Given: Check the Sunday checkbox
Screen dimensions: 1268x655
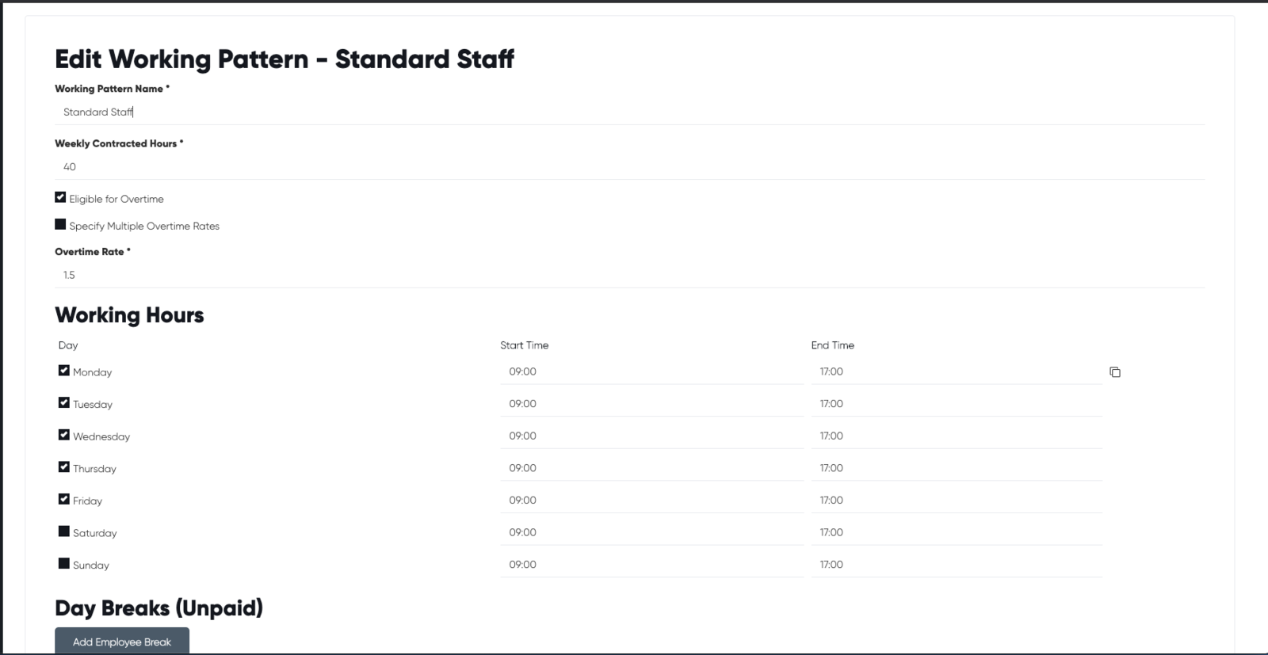Looking at the screenshot, I should [x=64, y=563].
